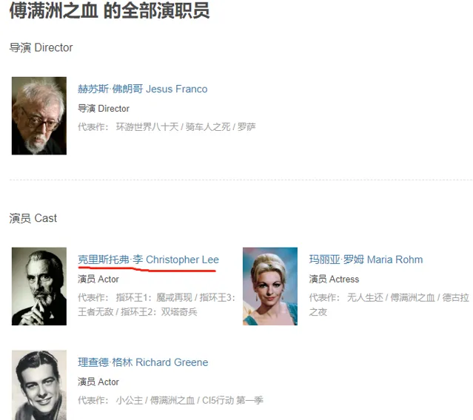
Task: Click Jesus Franco's representative works text
Action: [x=186, y=127]
